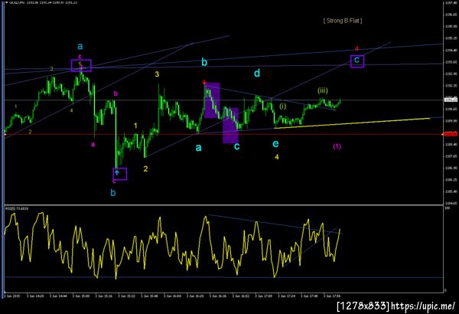Select the cyan 'd' wave label
The image size is (459, 314).
pos(257,73)
